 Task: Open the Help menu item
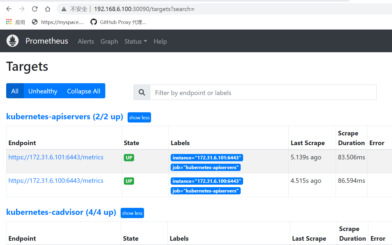click(160, 41)
